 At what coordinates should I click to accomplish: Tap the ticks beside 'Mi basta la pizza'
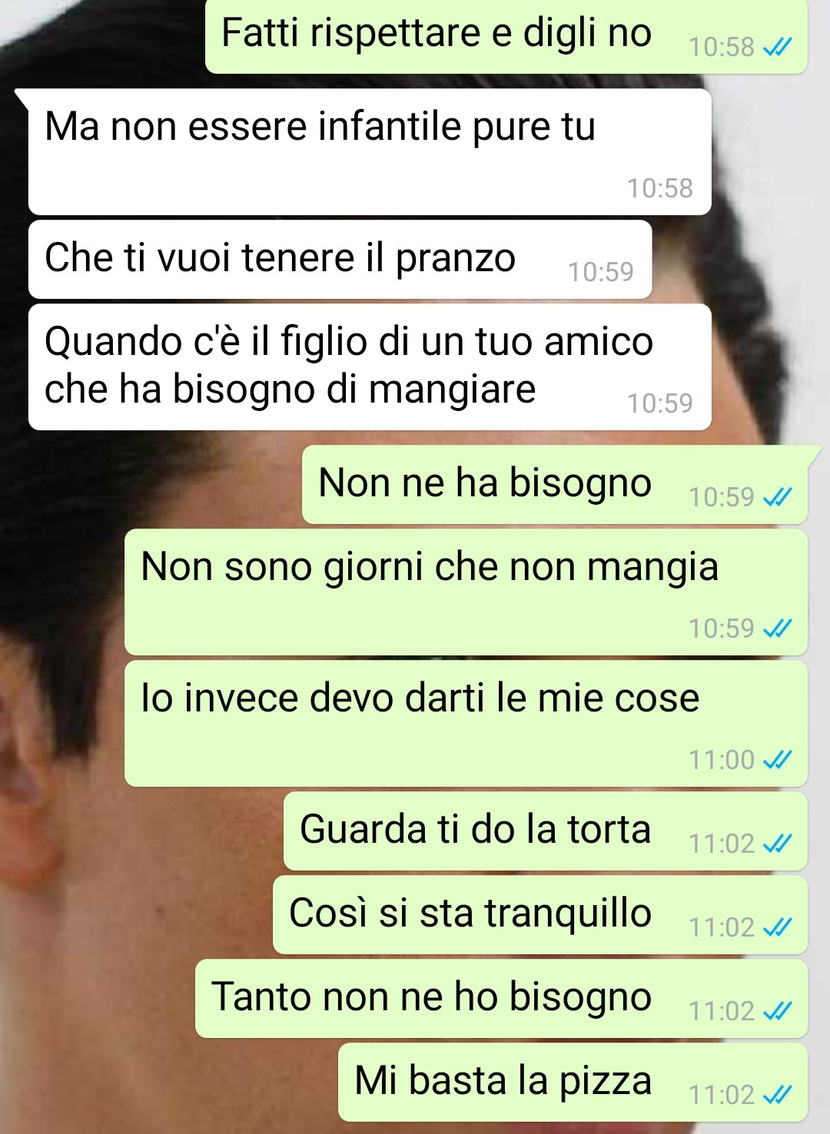point(776,1096)
